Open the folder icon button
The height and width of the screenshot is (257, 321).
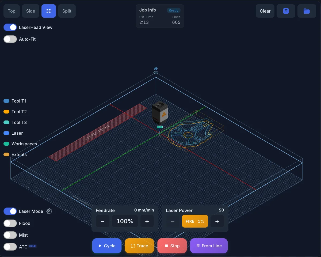pos(307,11)
